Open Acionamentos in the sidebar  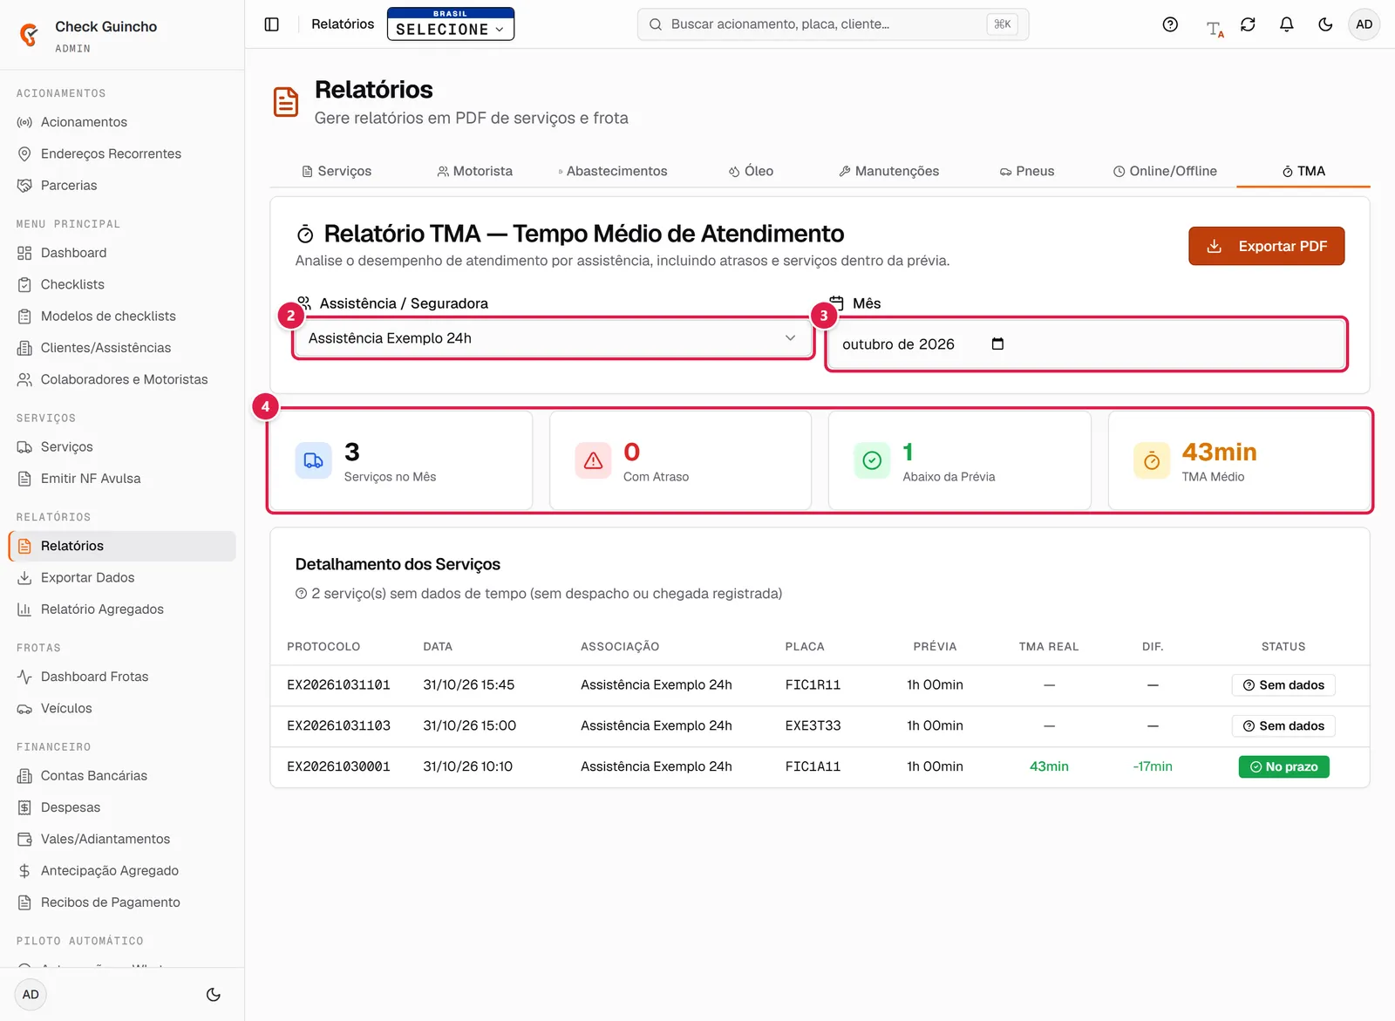coord(122,122)
